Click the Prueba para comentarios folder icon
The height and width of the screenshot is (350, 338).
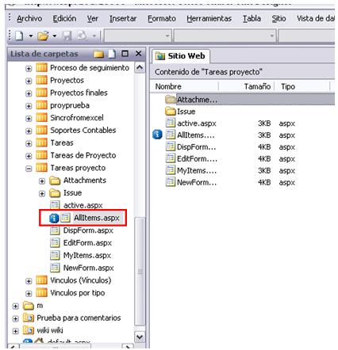coord(29,318)
